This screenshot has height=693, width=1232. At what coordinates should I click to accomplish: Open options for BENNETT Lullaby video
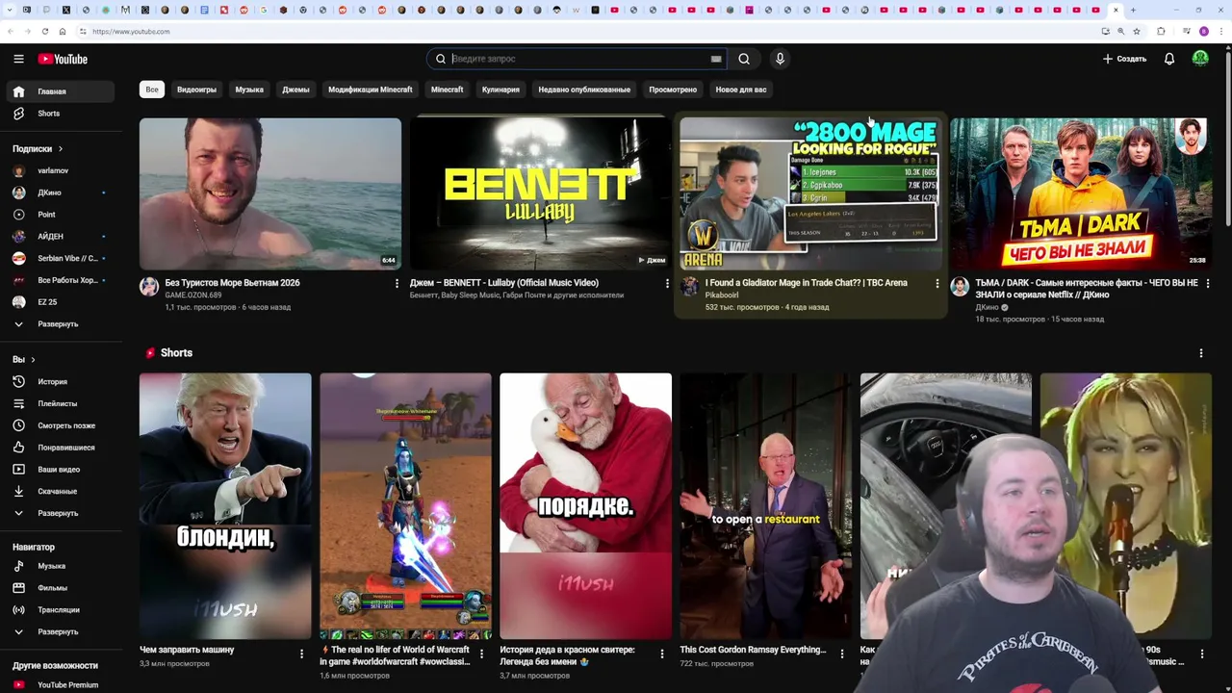click(x=667, y=284)
